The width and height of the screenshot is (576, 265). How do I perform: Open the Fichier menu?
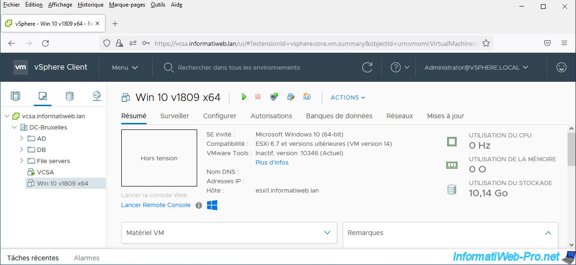coord(12,5)
